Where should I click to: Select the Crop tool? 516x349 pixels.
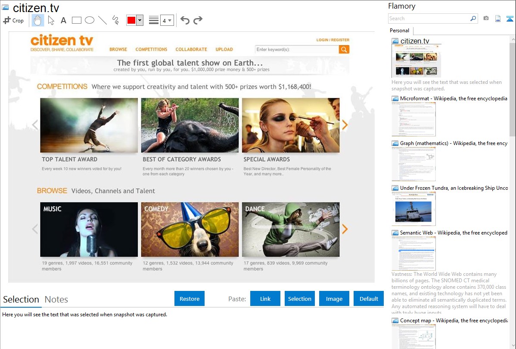click(x=13, y=20)
